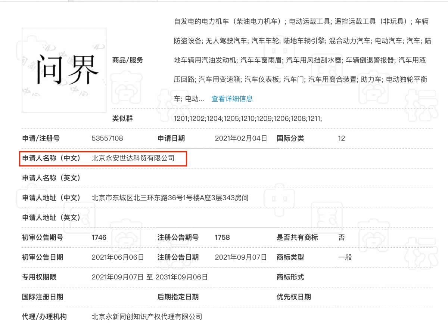Click application date 2021年02月04日

[241, 138]
